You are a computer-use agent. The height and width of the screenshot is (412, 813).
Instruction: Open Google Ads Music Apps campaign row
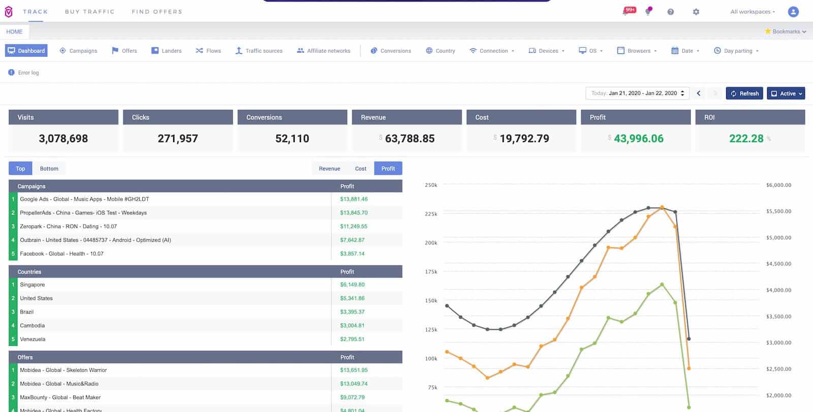click(x=205, y=199)
